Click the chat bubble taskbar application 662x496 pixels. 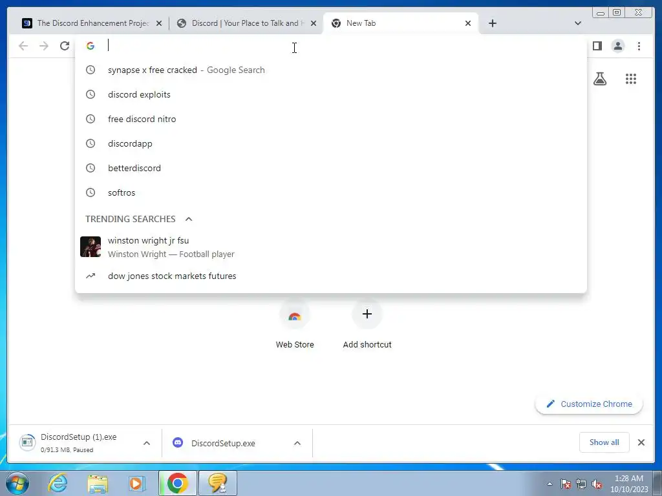click(x=218, y=483)
